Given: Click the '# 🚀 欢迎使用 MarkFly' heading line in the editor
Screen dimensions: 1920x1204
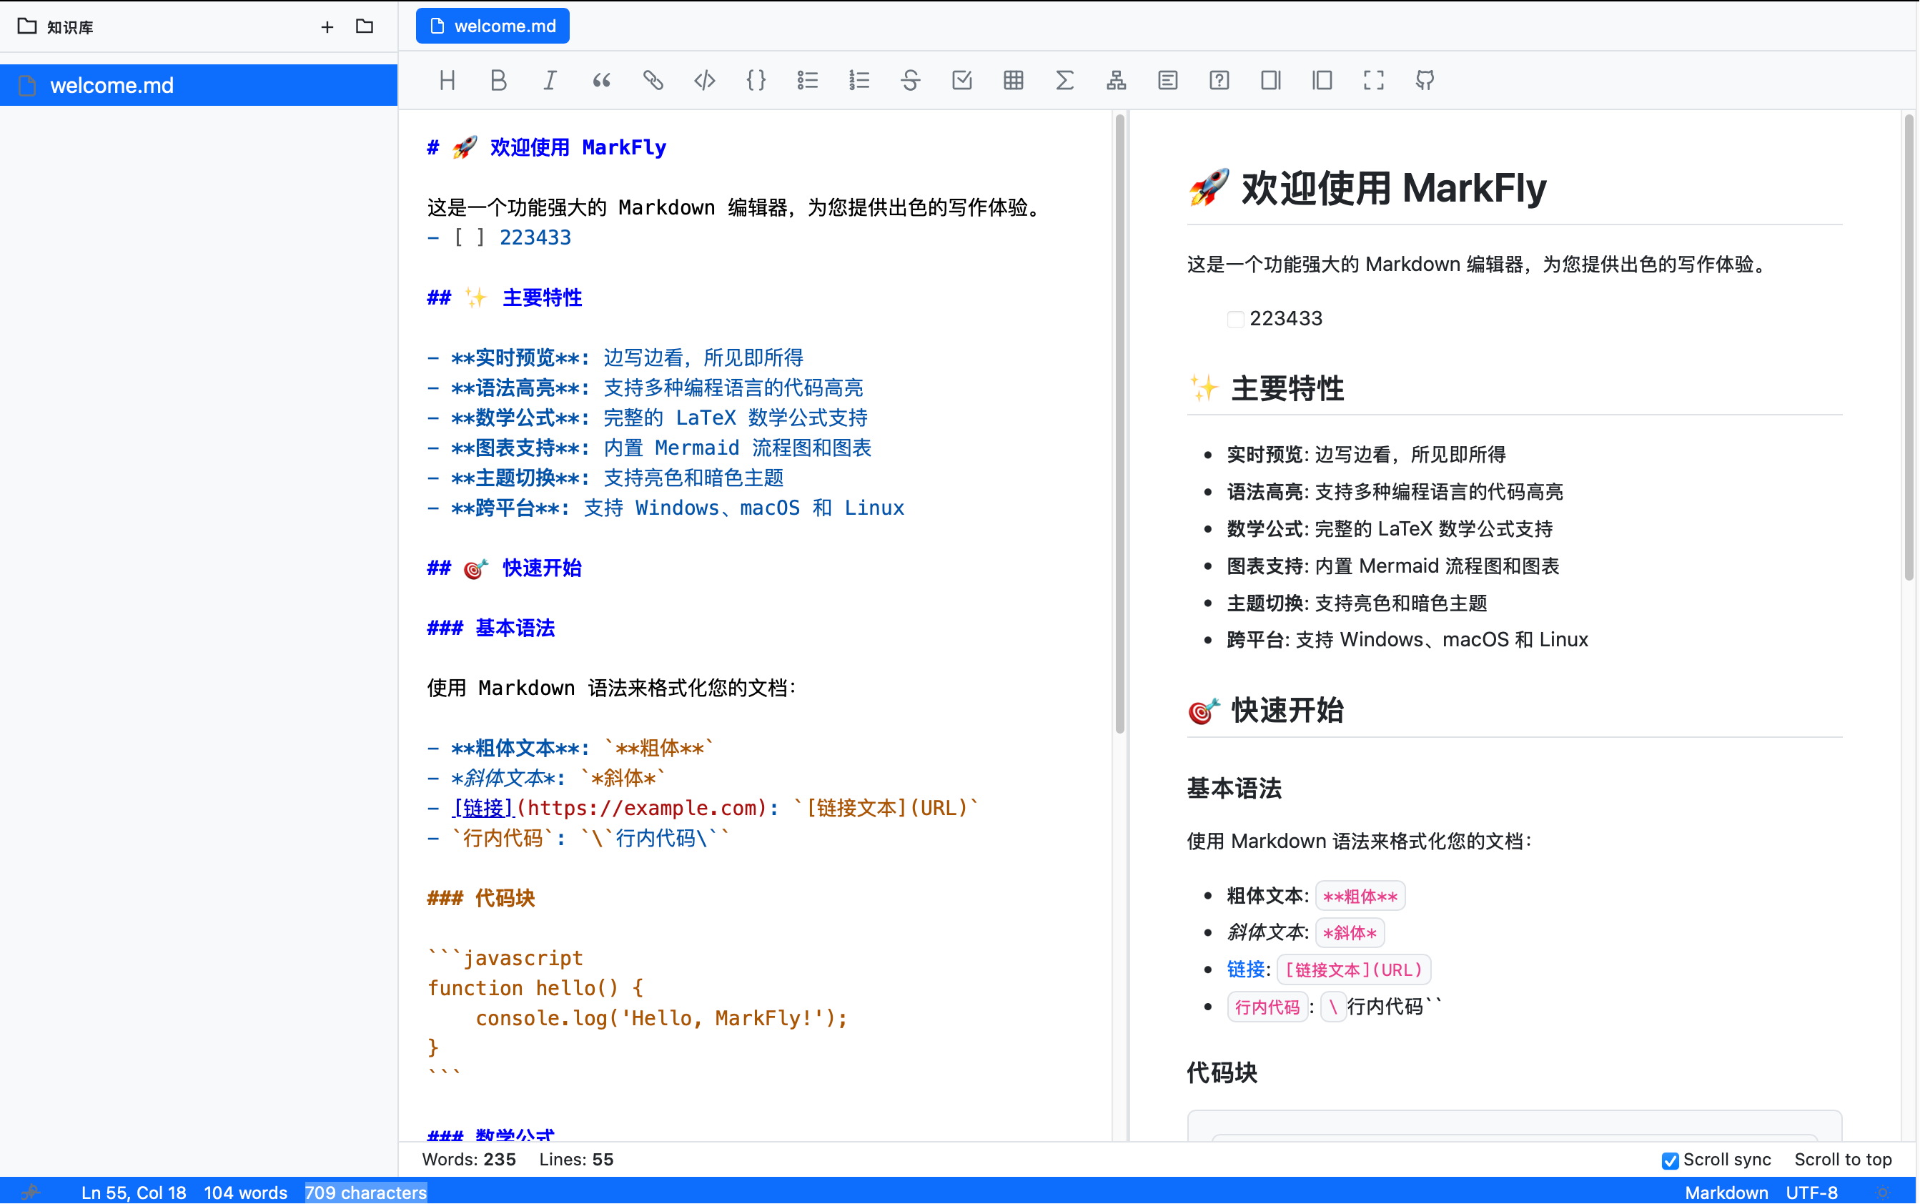Looking at the screenshot, I should (547, 147).
